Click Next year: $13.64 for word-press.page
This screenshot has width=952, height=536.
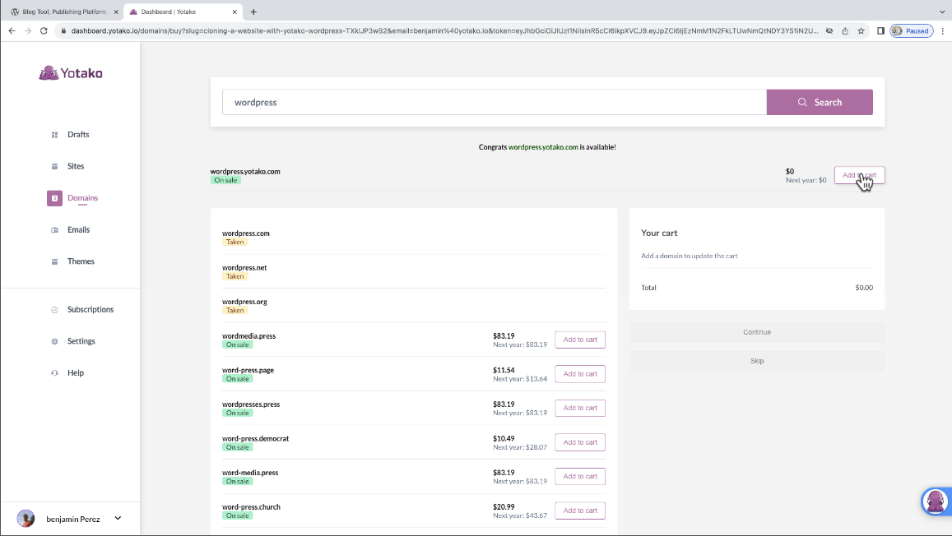click(x=520, y=379)
